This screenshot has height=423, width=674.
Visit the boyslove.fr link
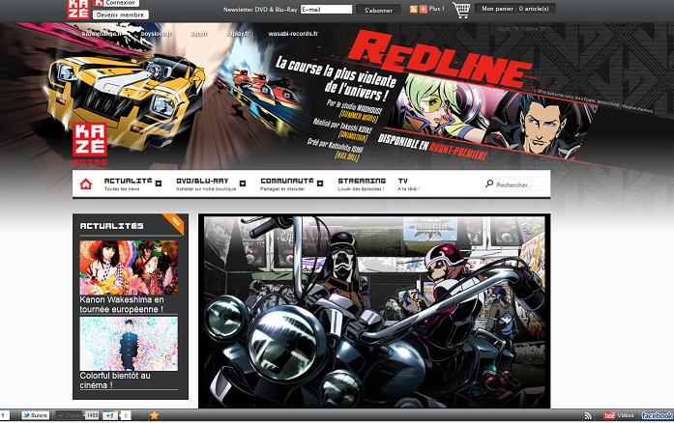157,34
